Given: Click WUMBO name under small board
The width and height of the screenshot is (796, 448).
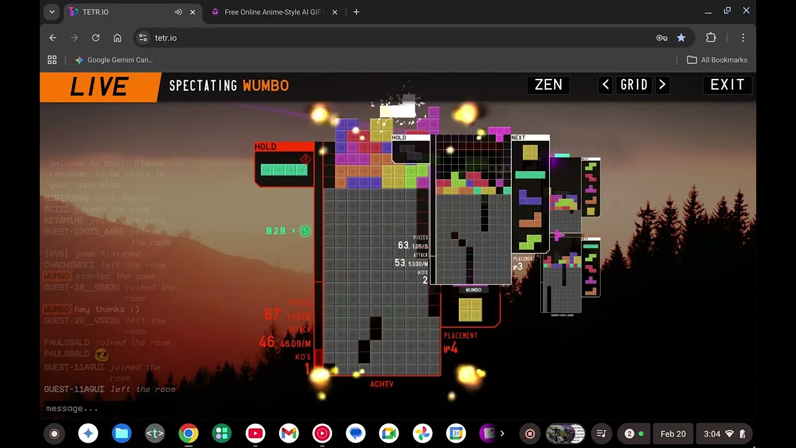Looking at the screenshot, I should [473, 290].
